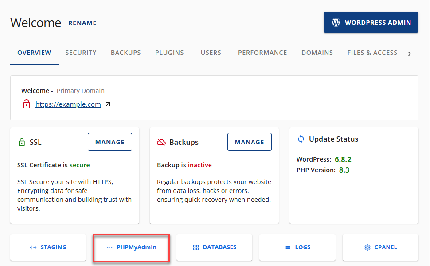Click the WordPress logo icon on the admin button
Screen dimensions: 430x266
336,22
